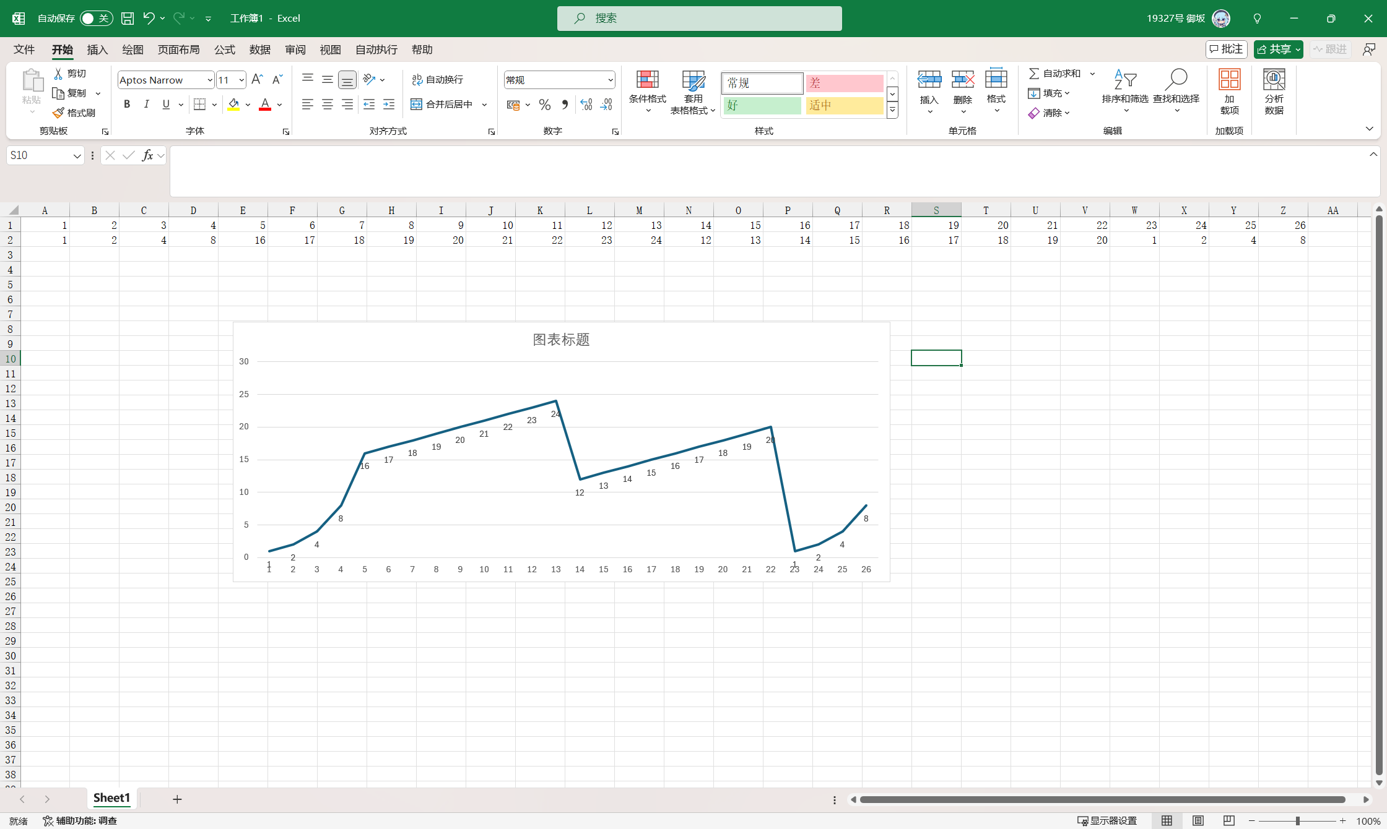Apply percent style format
The height and width of the screenshot is (829, 1387).
click(x=545, y=105)
